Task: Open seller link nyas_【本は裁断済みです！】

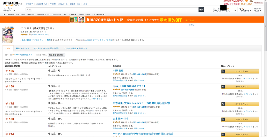Action: tap(129, 86)
